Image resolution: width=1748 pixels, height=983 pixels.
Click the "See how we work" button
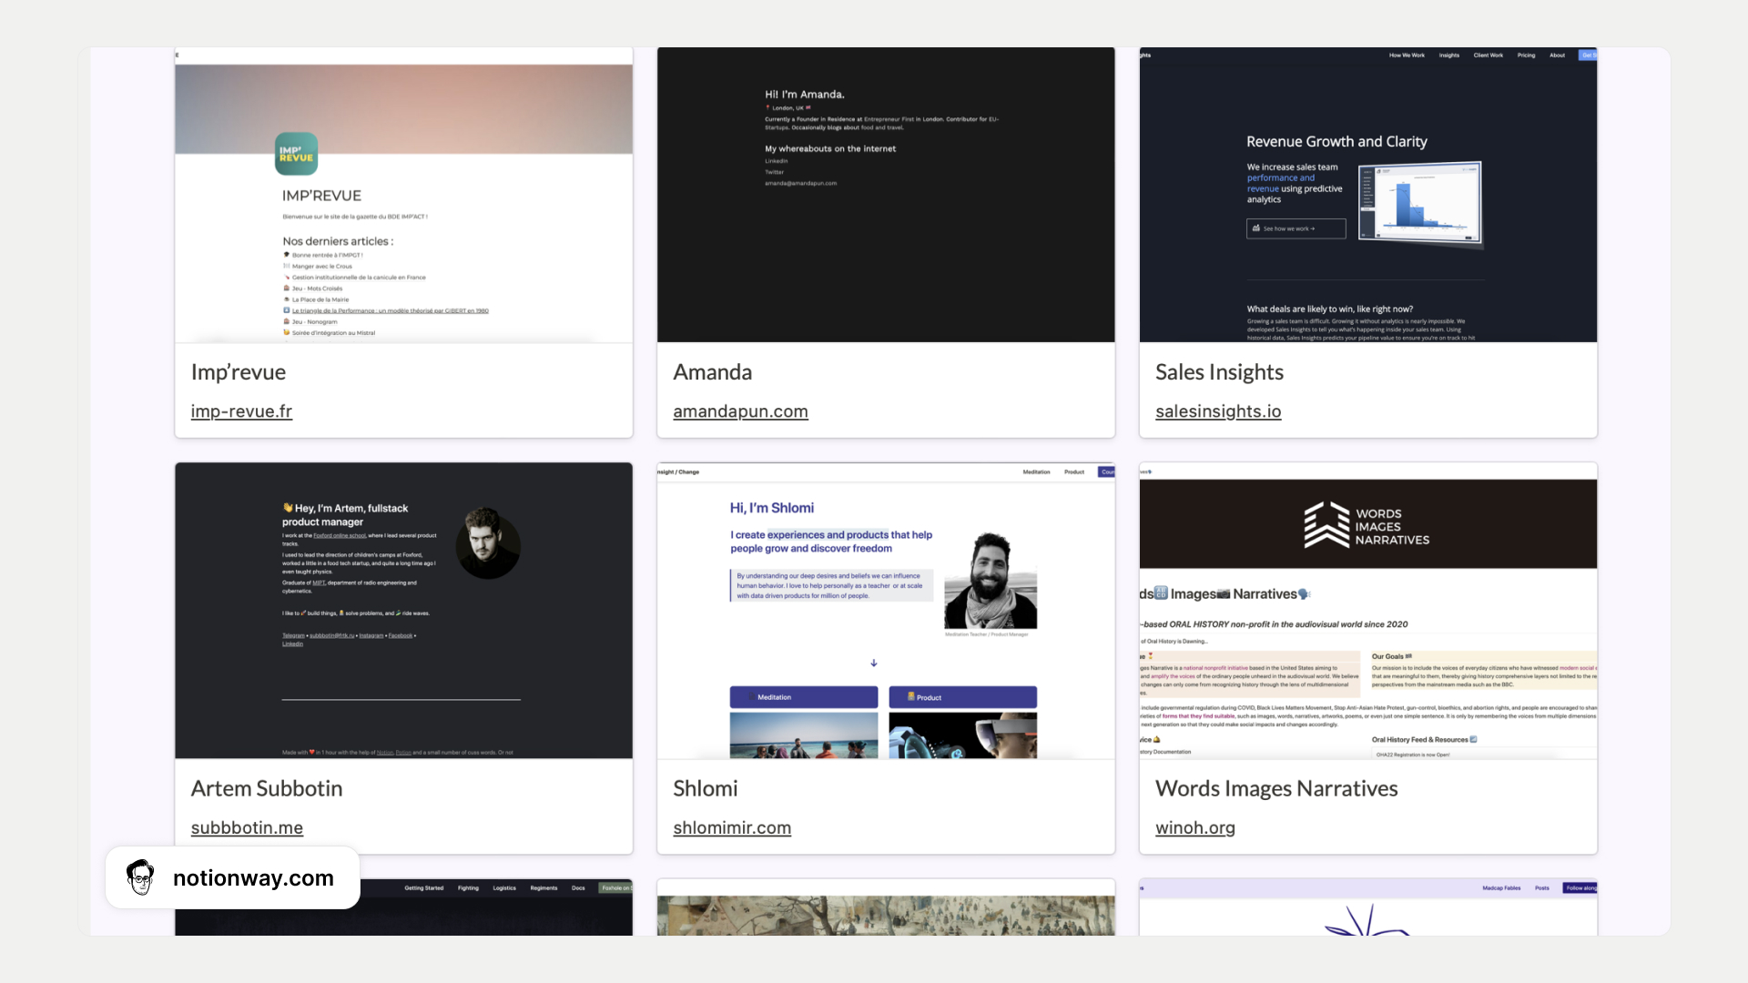pyautogui.click(x=1296, y=228)
